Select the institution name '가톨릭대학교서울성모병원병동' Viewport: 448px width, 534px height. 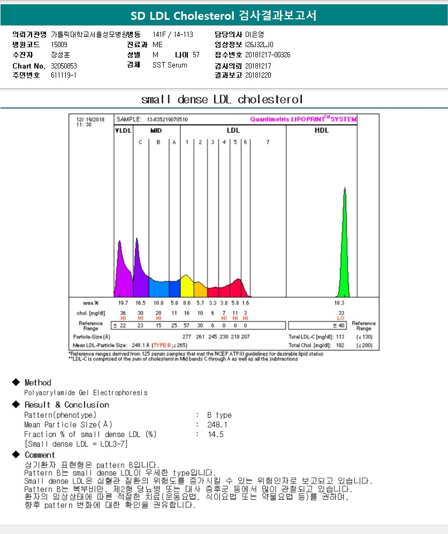[96, 34]
